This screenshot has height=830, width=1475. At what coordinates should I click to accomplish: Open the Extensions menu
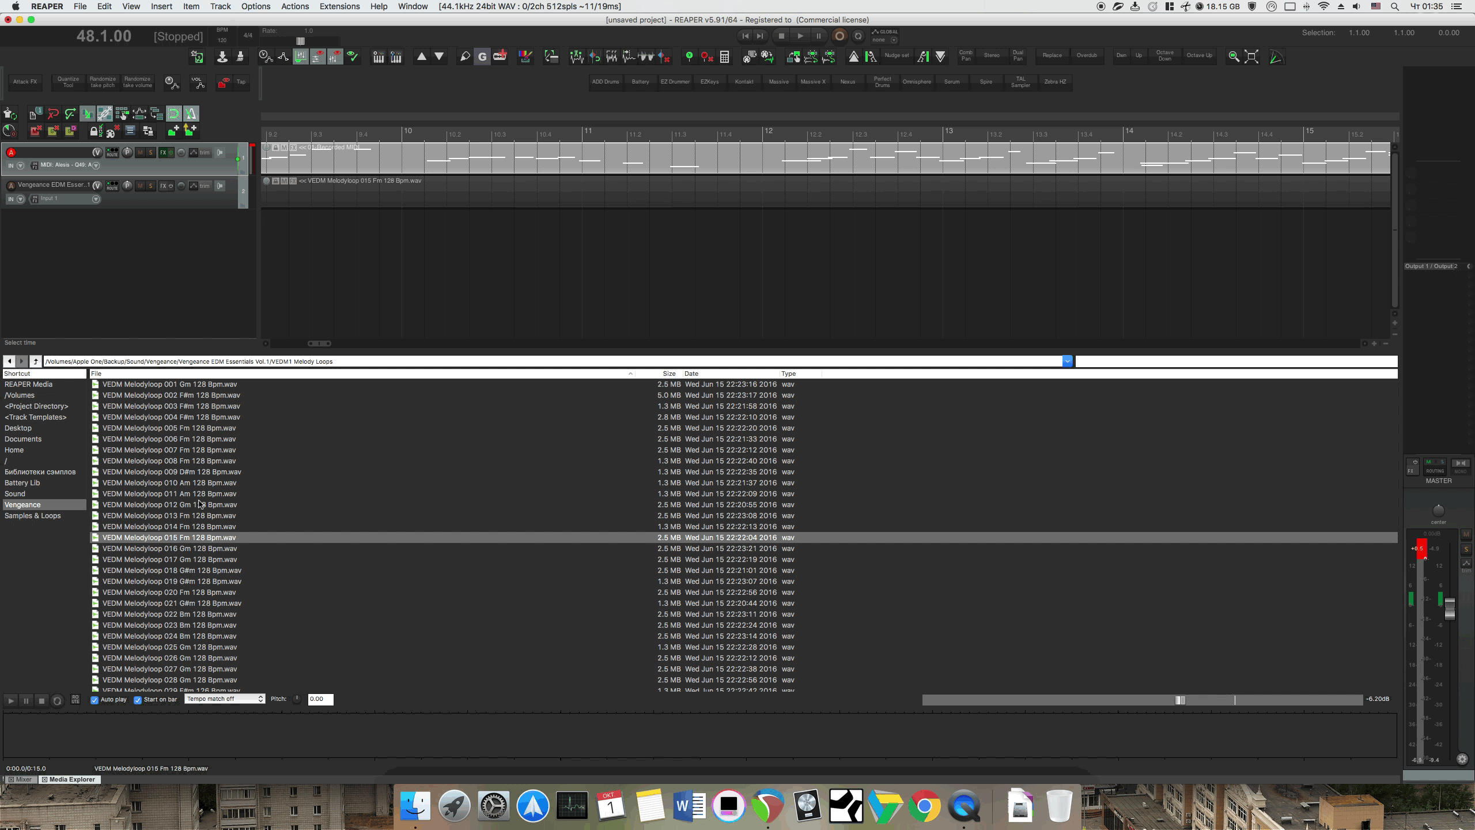click(339, 6)
